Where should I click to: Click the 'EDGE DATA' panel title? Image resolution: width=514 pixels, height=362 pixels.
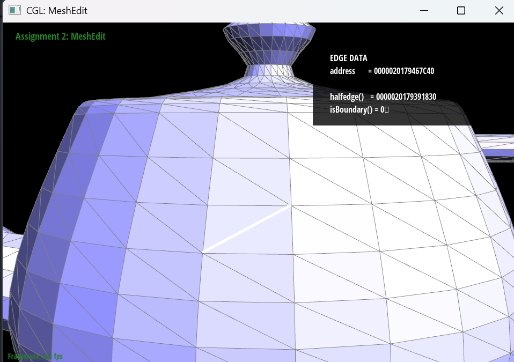pos(348,58)
